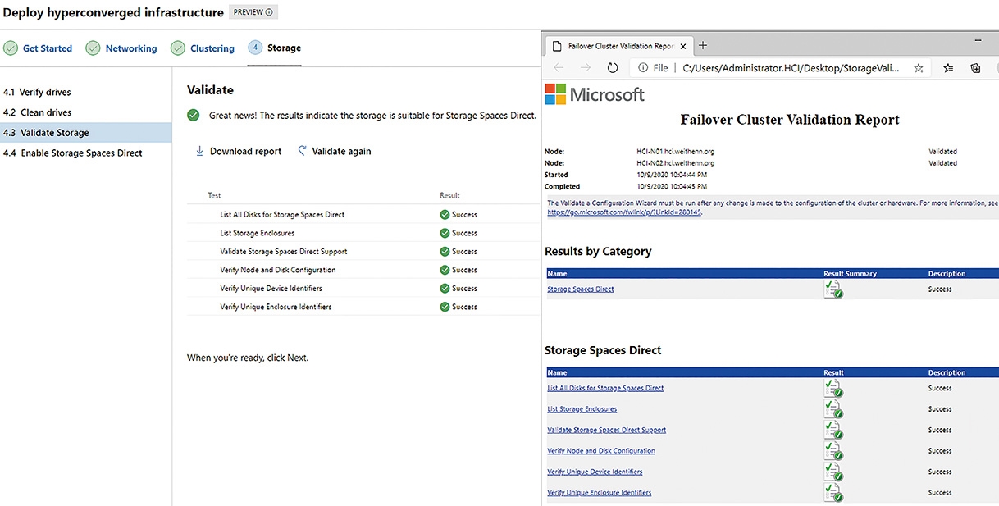
Task: Click List All Disks for Storage Spaces Direct row
Action: point(362,215)
